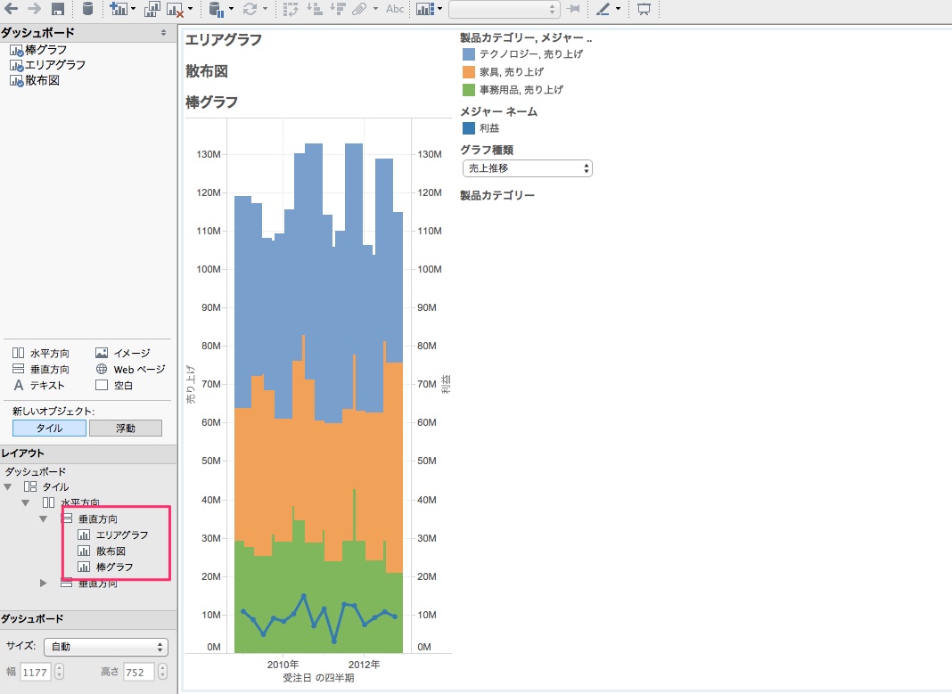952x694 pixels.
Task: Click the Abc mark labels icon
Action: pos(395,9)
